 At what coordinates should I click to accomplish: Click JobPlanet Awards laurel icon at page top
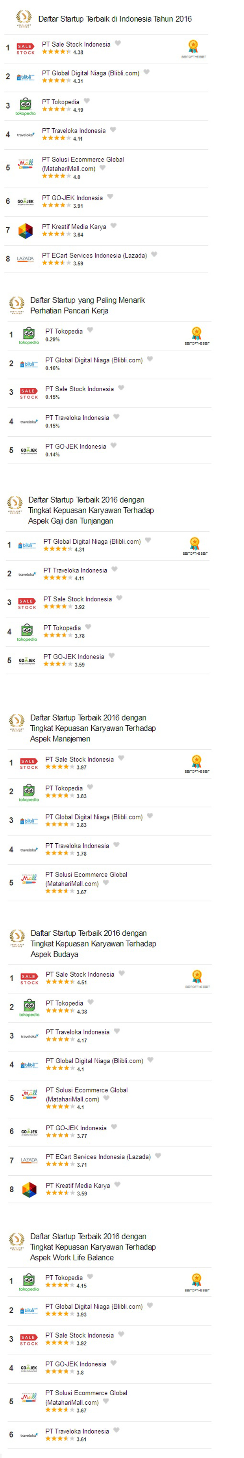point(24,18)
